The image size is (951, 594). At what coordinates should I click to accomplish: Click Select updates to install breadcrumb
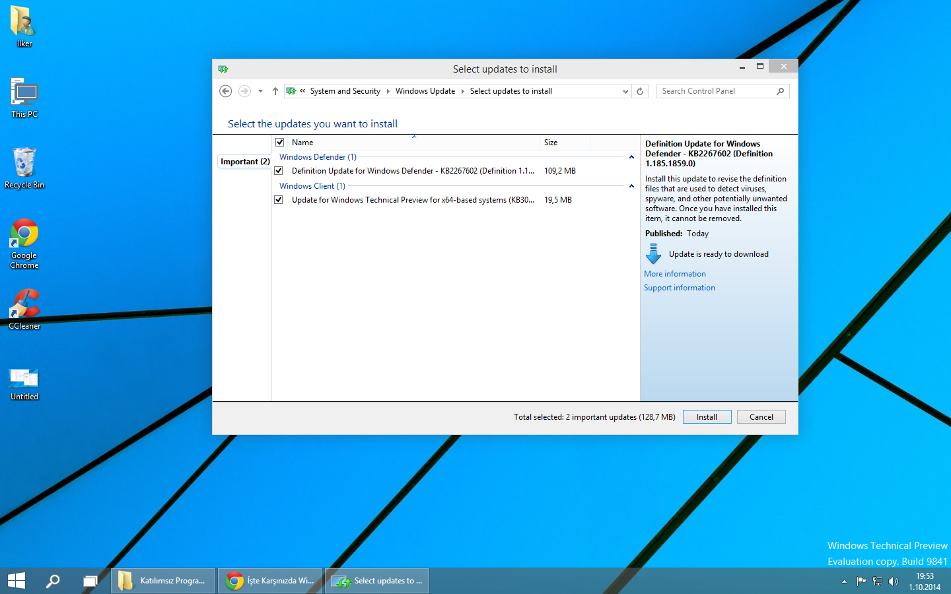(x=511, y=91)
